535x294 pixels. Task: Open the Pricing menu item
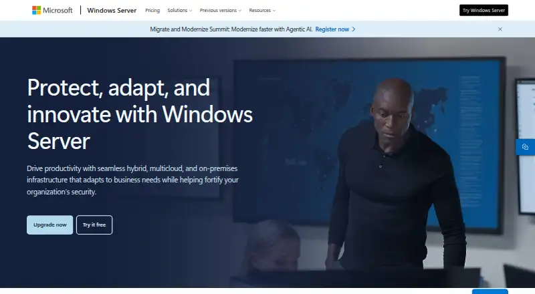coord(152,10)
